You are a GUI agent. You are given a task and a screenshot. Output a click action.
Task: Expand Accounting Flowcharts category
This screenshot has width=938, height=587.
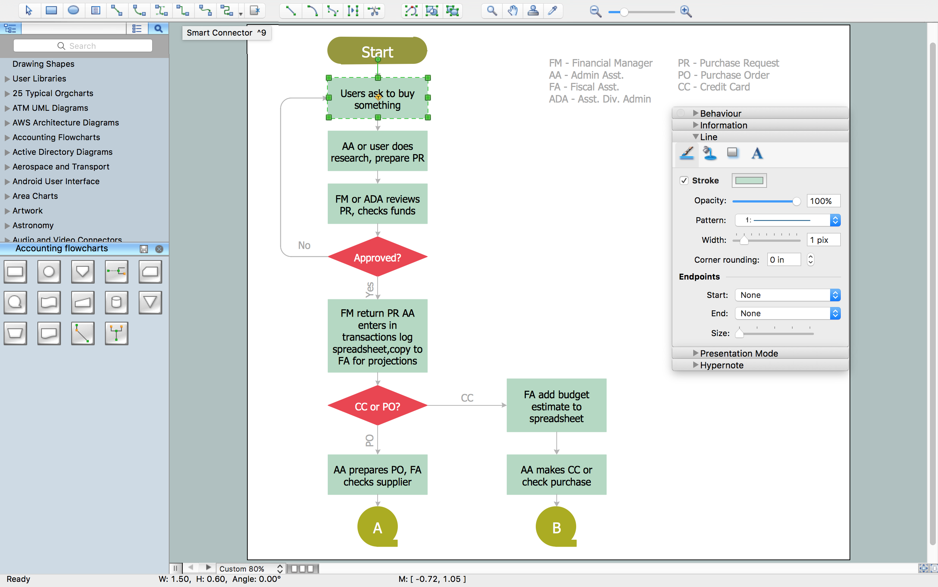click(7, 138)
